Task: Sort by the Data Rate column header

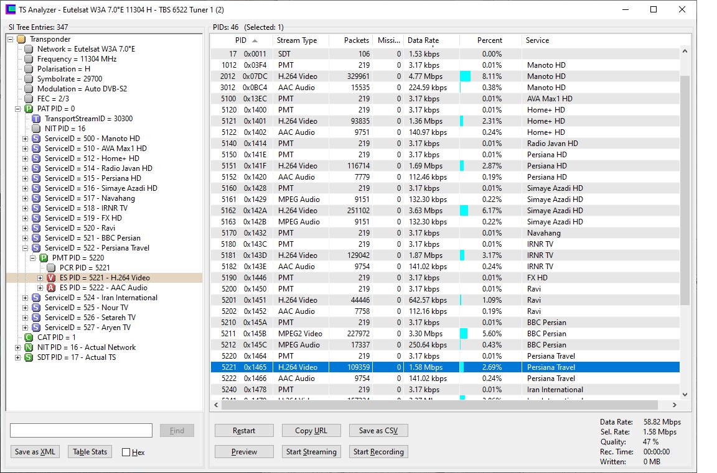Action: tap(432, 40)
